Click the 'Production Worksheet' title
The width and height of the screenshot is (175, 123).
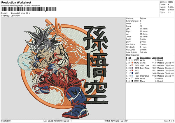[16, 2]
